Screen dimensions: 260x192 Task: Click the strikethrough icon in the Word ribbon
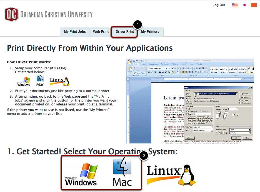click(160, 72)
